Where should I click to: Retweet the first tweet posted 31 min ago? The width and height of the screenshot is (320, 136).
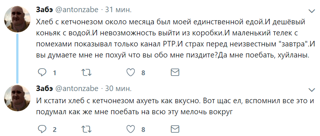[x=86, y=72]
